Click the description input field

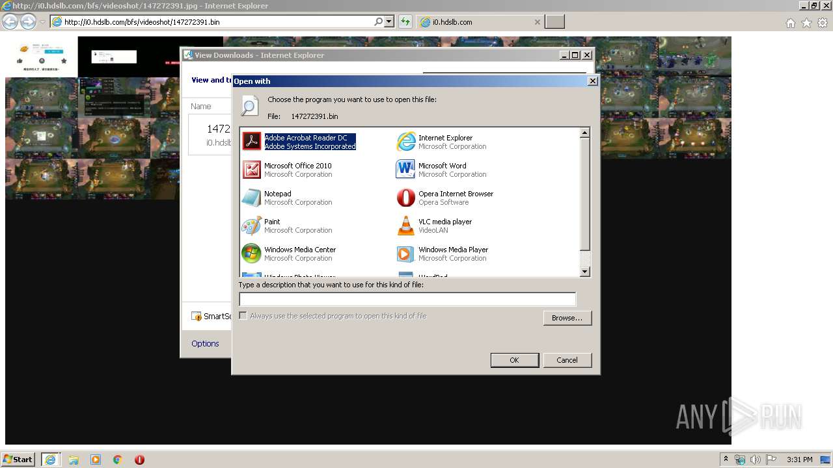point(407,299)
